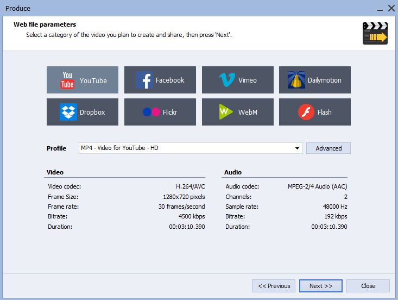
Task: Go back with the Previous button
Action: coord(274,286)
